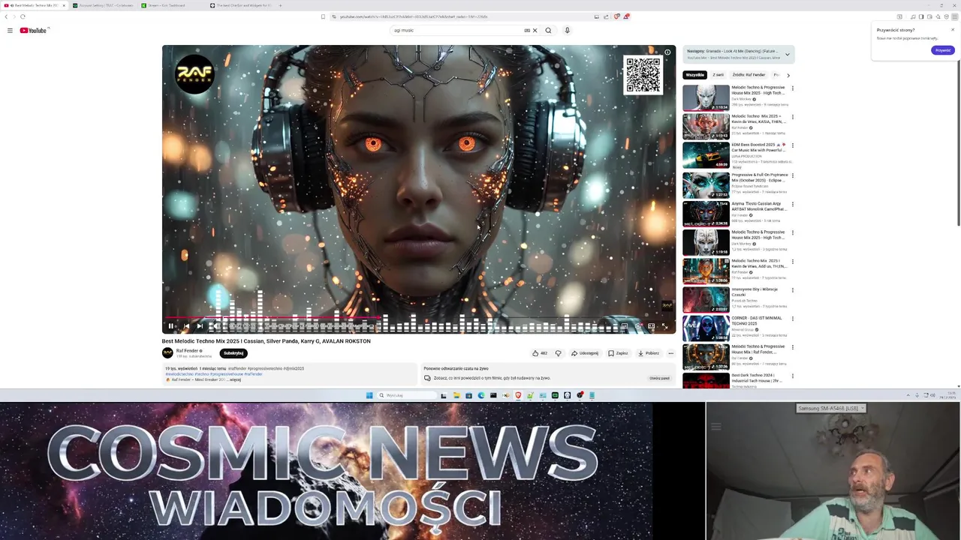Like the video (482 likes)
The height and width of the screenshot is (540, 961).
[539, 353]
